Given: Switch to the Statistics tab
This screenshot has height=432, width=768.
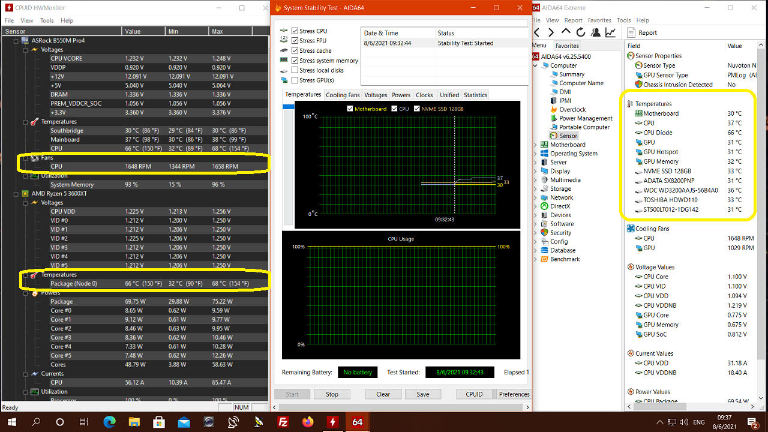Looking at the screenshot, I should (475, 95).
